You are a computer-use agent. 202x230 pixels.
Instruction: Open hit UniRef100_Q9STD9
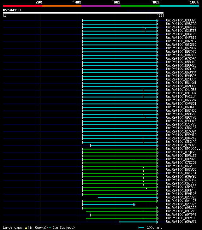click(181, 24)
